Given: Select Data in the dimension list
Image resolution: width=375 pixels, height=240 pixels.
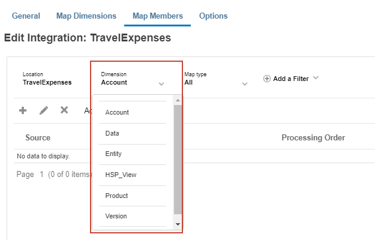Looking at the screenshot, I should click(112, 133).
